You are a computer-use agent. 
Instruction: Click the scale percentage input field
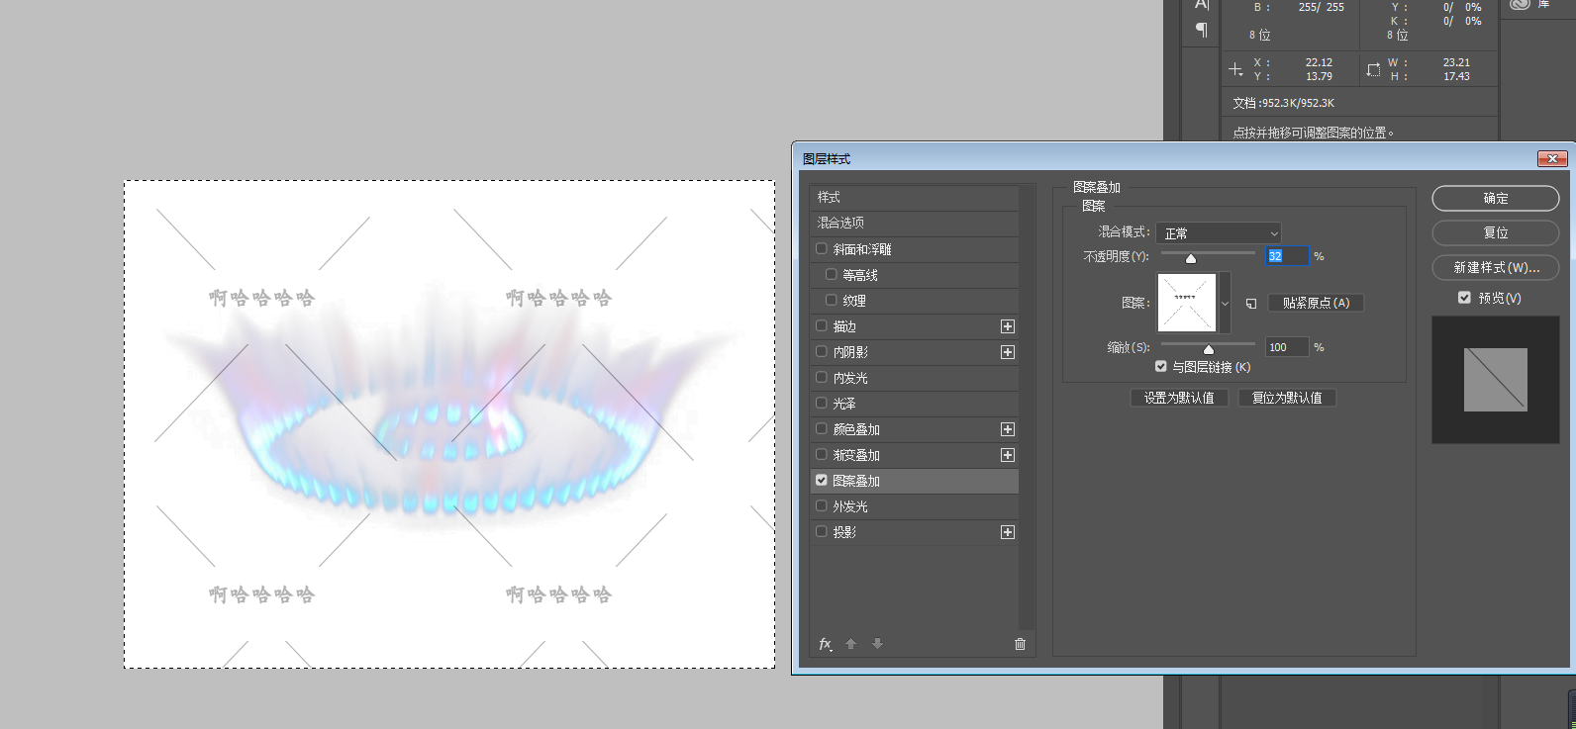pos(1287,347)
